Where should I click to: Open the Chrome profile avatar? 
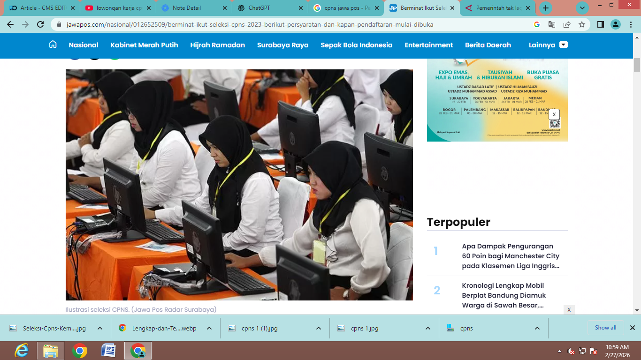(x=616, y=24)
